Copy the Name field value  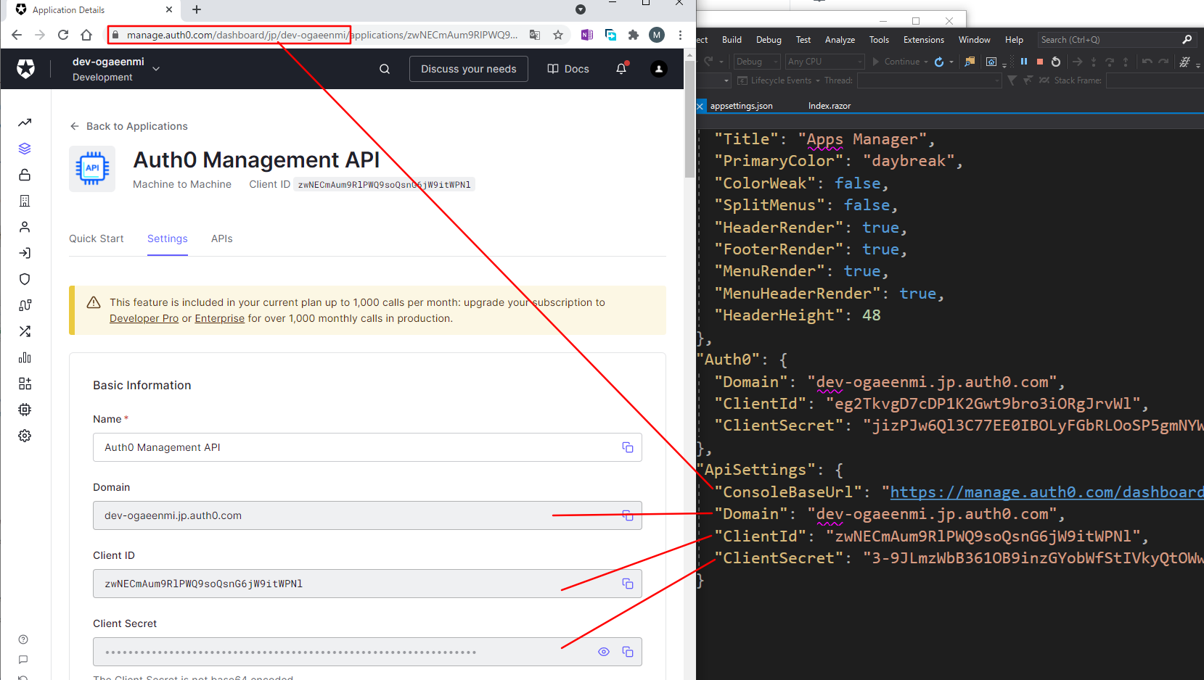(x=628, y=447)
